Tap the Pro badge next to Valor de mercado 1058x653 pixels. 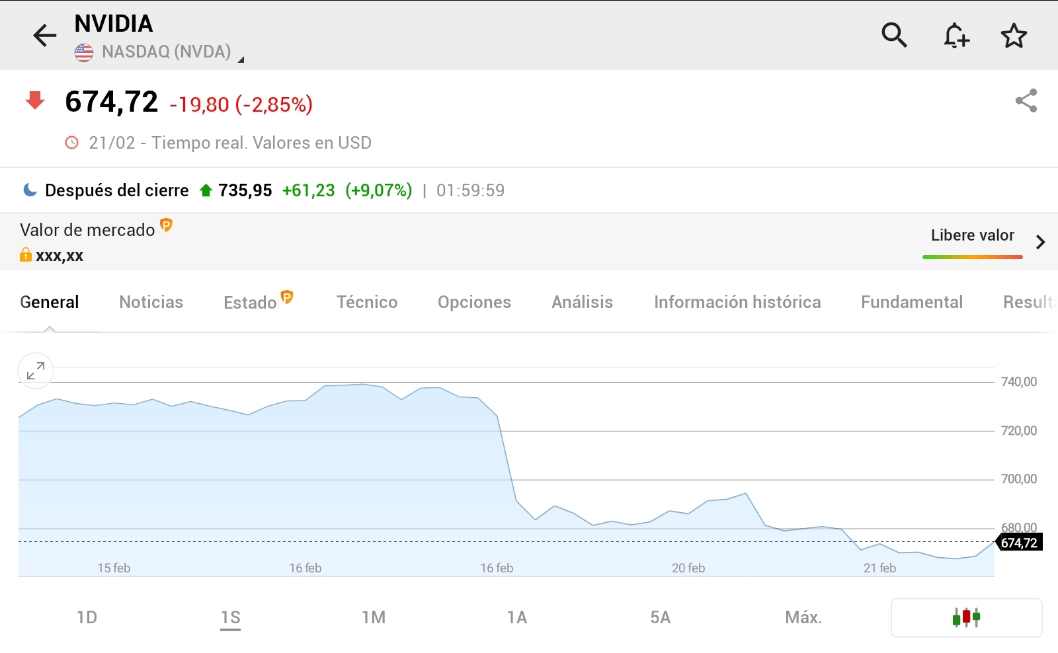pos(166,225)
